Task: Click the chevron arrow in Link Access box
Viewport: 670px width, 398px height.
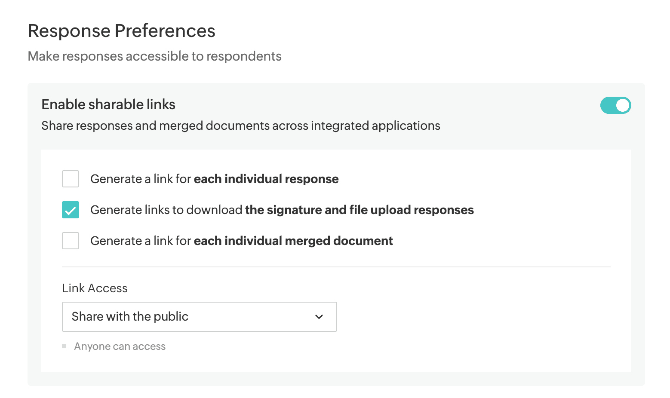Action: (319, 317)
